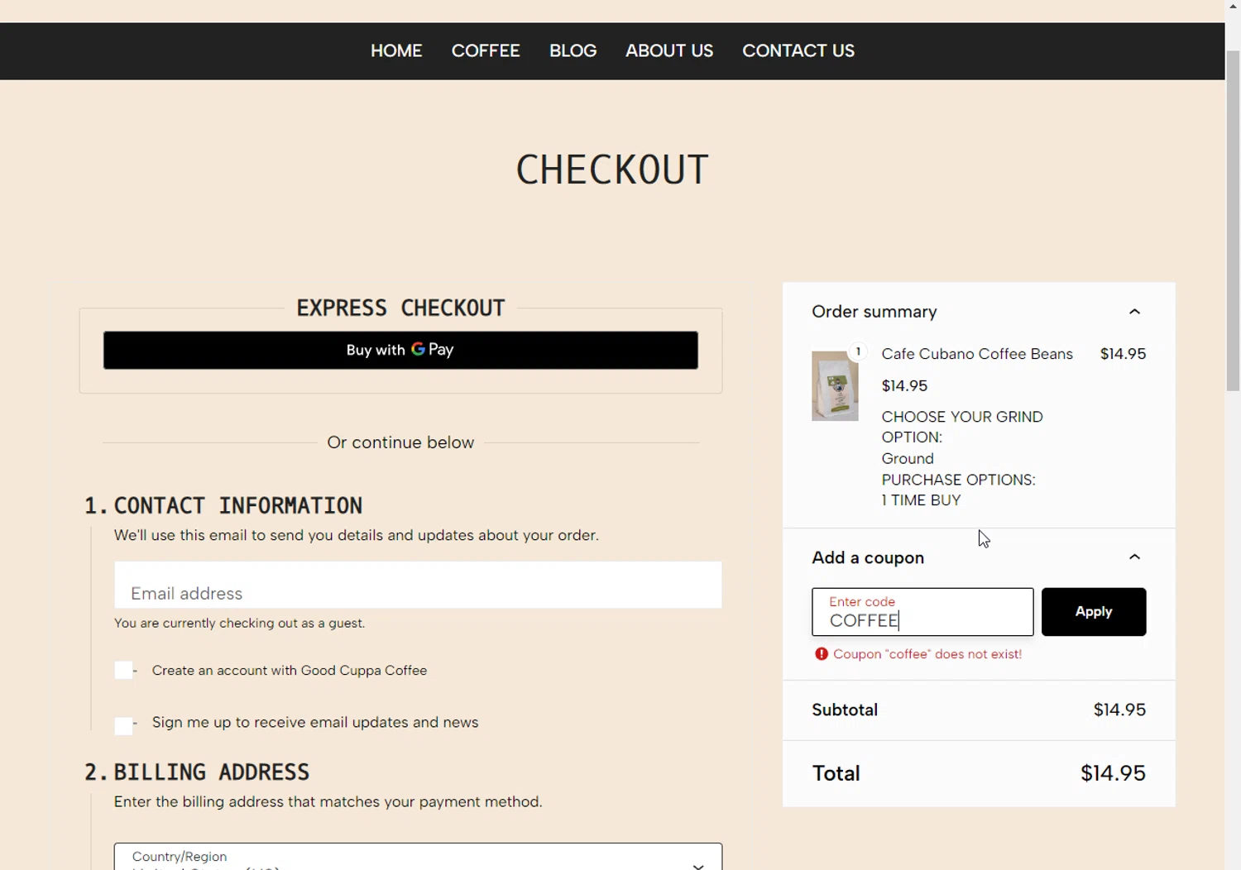Go to the COFFEE menu item

click(x=486, y=51)
